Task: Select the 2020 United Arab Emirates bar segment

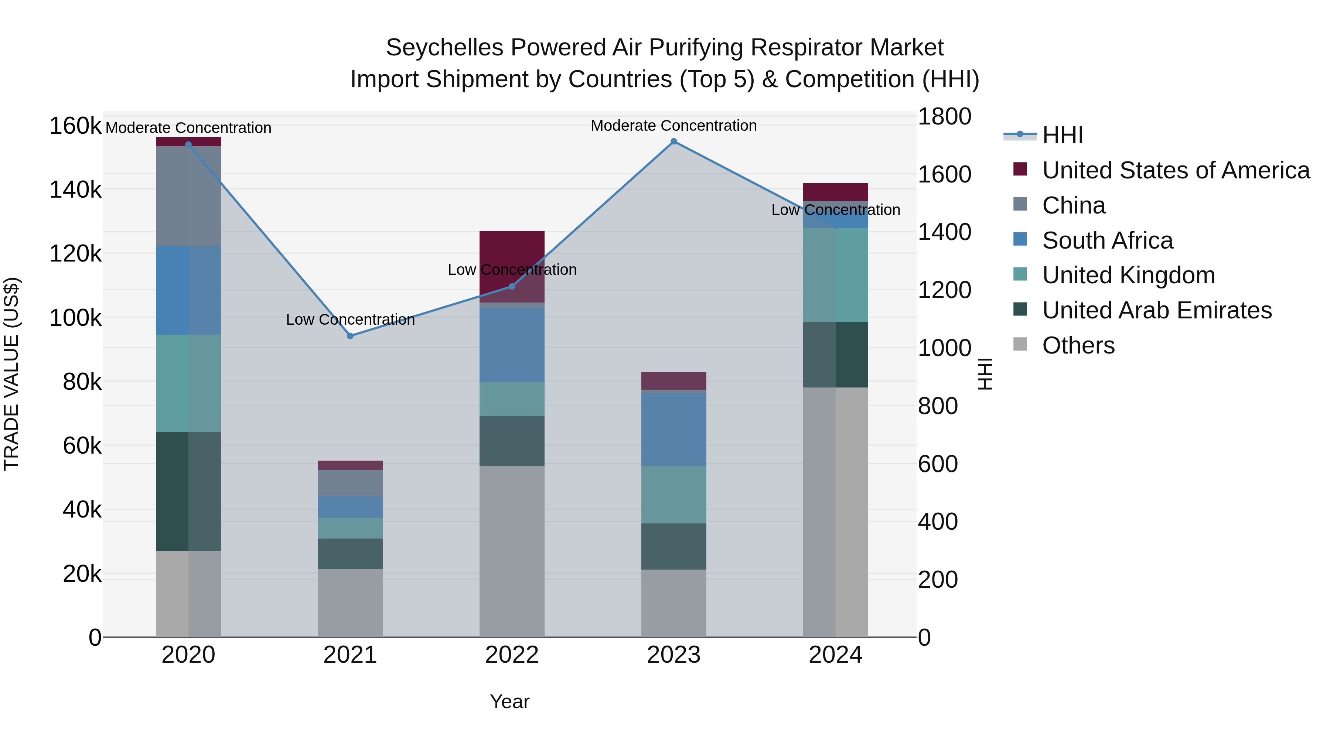Action: [188, 491]
